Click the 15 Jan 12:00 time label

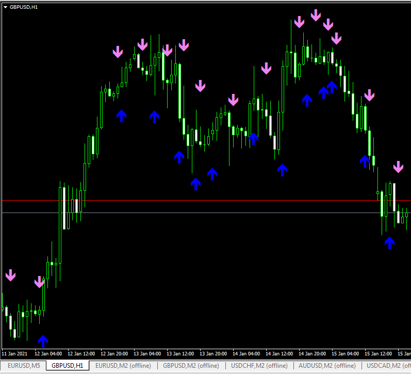click(379, 354)
